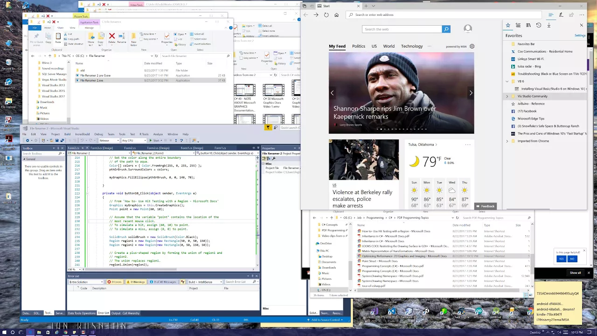
Task: Open View tab in File Renamer explorer
Action: 72,28
